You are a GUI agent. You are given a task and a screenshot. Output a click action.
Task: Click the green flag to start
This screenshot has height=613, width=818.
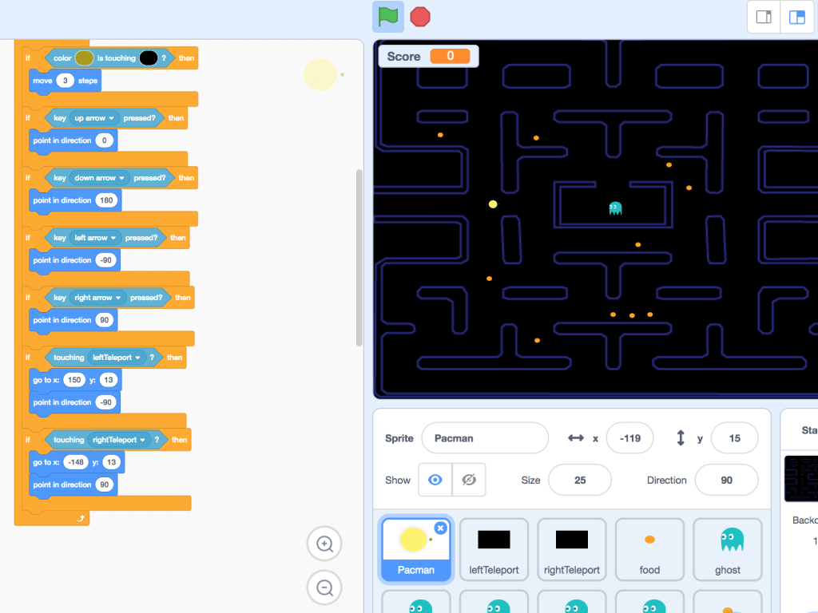pos(387,17)
